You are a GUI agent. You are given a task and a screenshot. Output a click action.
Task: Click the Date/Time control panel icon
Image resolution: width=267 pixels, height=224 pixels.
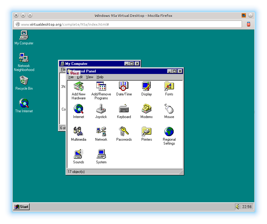(x=124, y=86)
